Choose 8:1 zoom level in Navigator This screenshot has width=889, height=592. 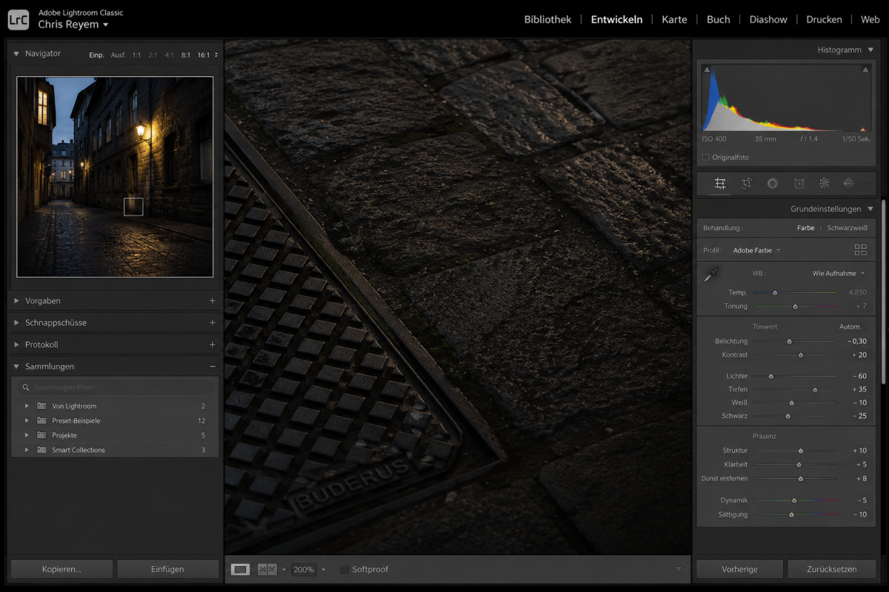click(185, 55)
